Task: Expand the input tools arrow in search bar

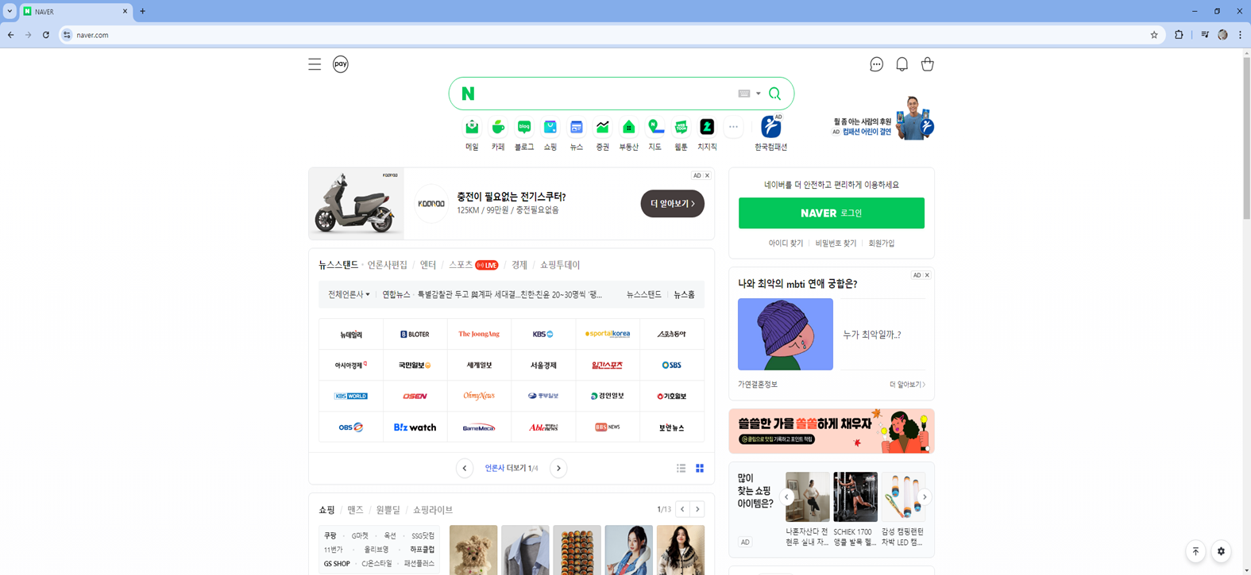Action: (759, 94)
